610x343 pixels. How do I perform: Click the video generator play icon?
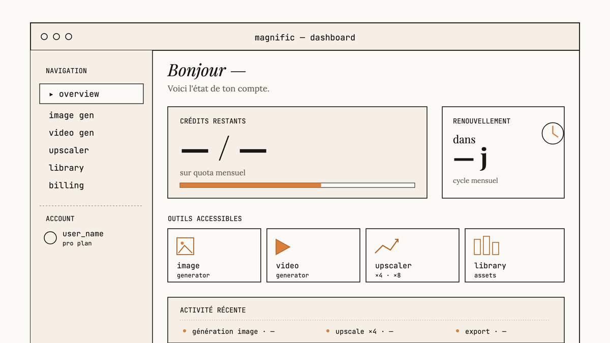pos(283,247)
